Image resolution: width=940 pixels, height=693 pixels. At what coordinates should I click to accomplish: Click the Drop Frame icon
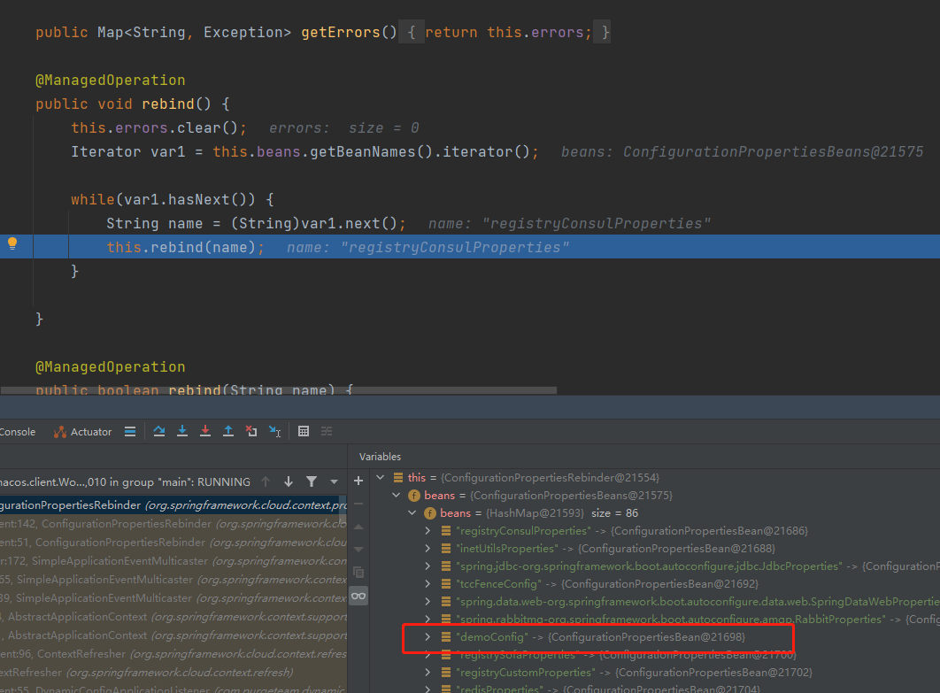click(251, 431)
